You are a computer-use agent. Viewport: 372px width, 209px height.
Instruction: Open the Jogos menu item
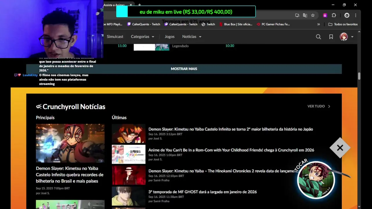[x=169, y=37]
